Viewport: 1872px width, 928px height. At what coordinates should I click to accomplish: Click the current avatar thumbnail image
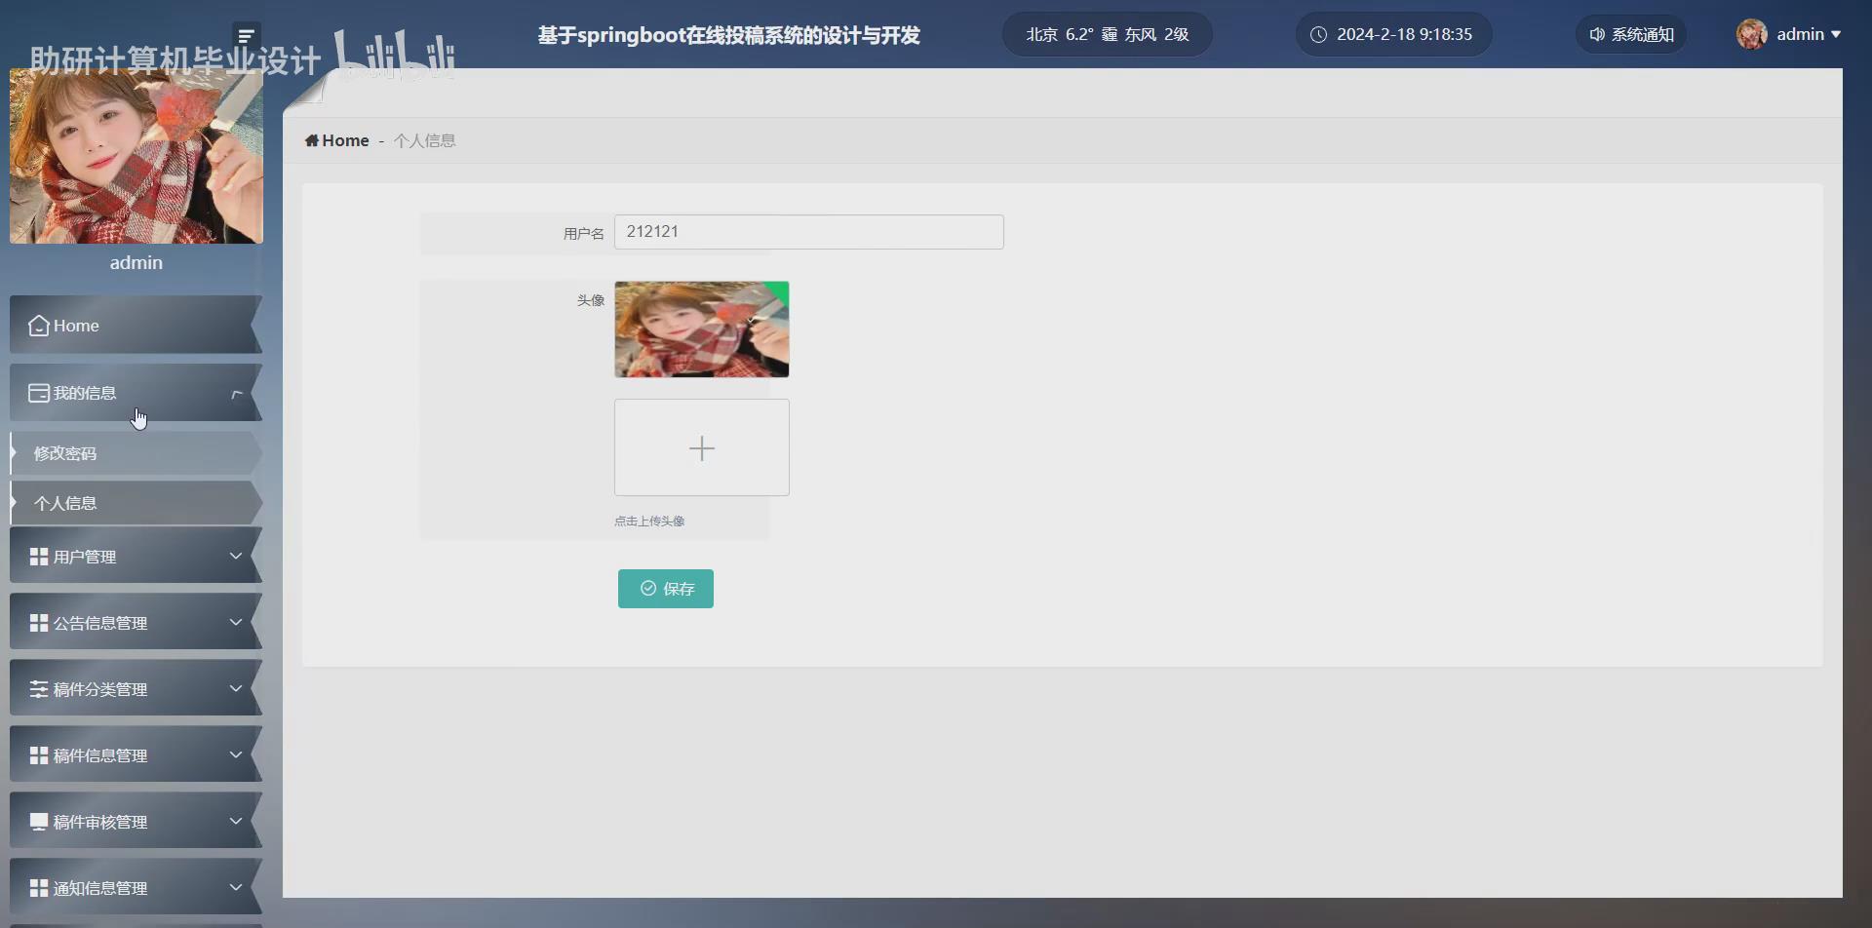tap(701, 329)
